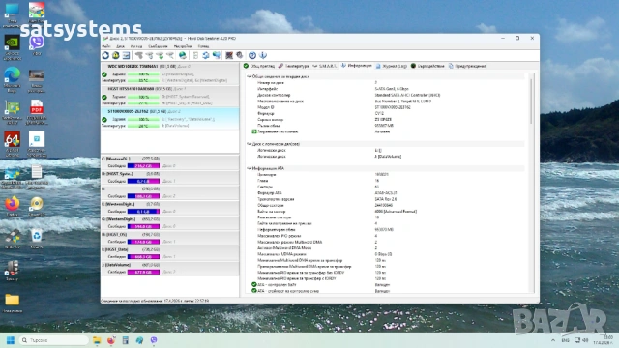This screenshot has width=619, height=348.
Task: Open Viber from the taskbar
Action: [154, 340]
